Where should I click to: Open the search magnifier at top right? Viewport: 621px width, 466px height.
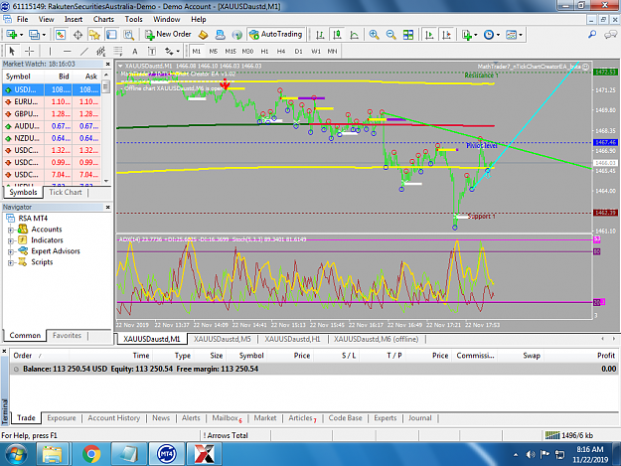point(592,35)
